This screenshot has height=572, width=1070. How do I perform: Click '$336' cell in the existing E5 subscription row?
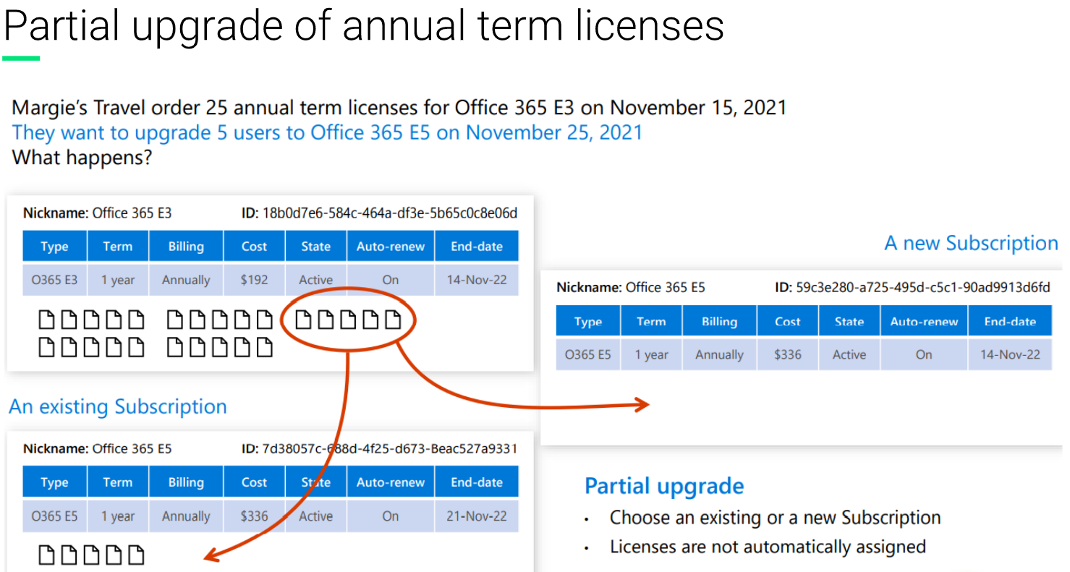(x=255, y=516)
